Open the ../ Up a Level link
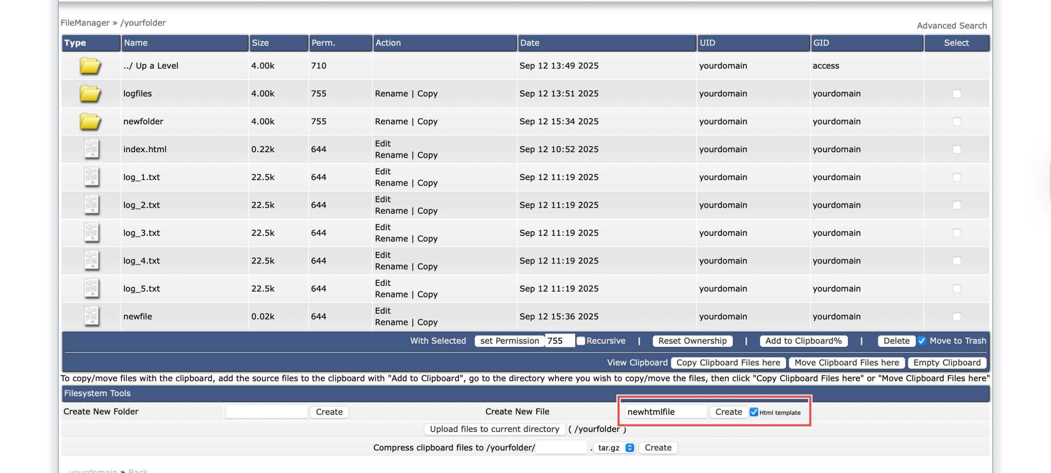The image size is (1051, 473). (x=151, y=66)
